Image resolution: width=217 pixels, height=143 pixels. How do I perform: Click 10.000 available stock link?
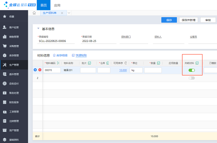(x=123, y=70)
